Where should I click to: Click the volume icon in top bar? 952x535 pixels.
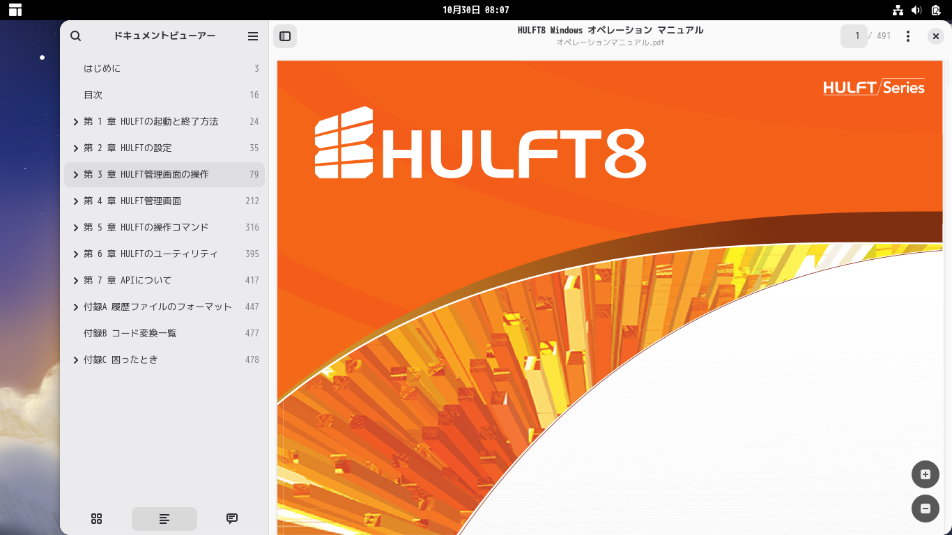[916, 10]
